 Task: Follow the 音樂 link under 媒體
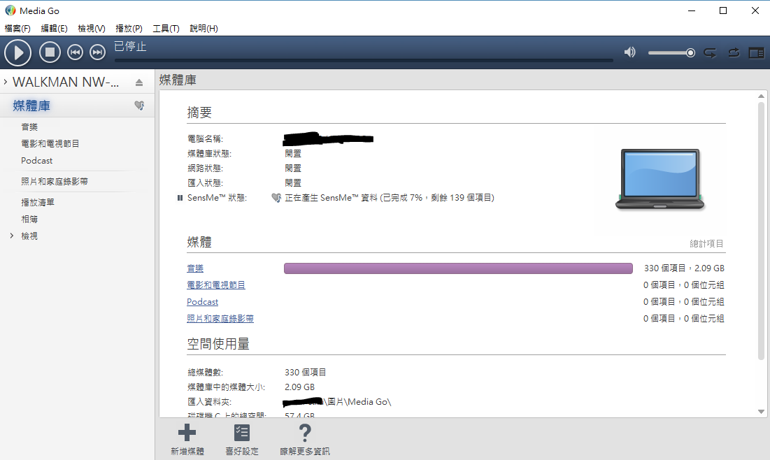click(x=195, y=268)
